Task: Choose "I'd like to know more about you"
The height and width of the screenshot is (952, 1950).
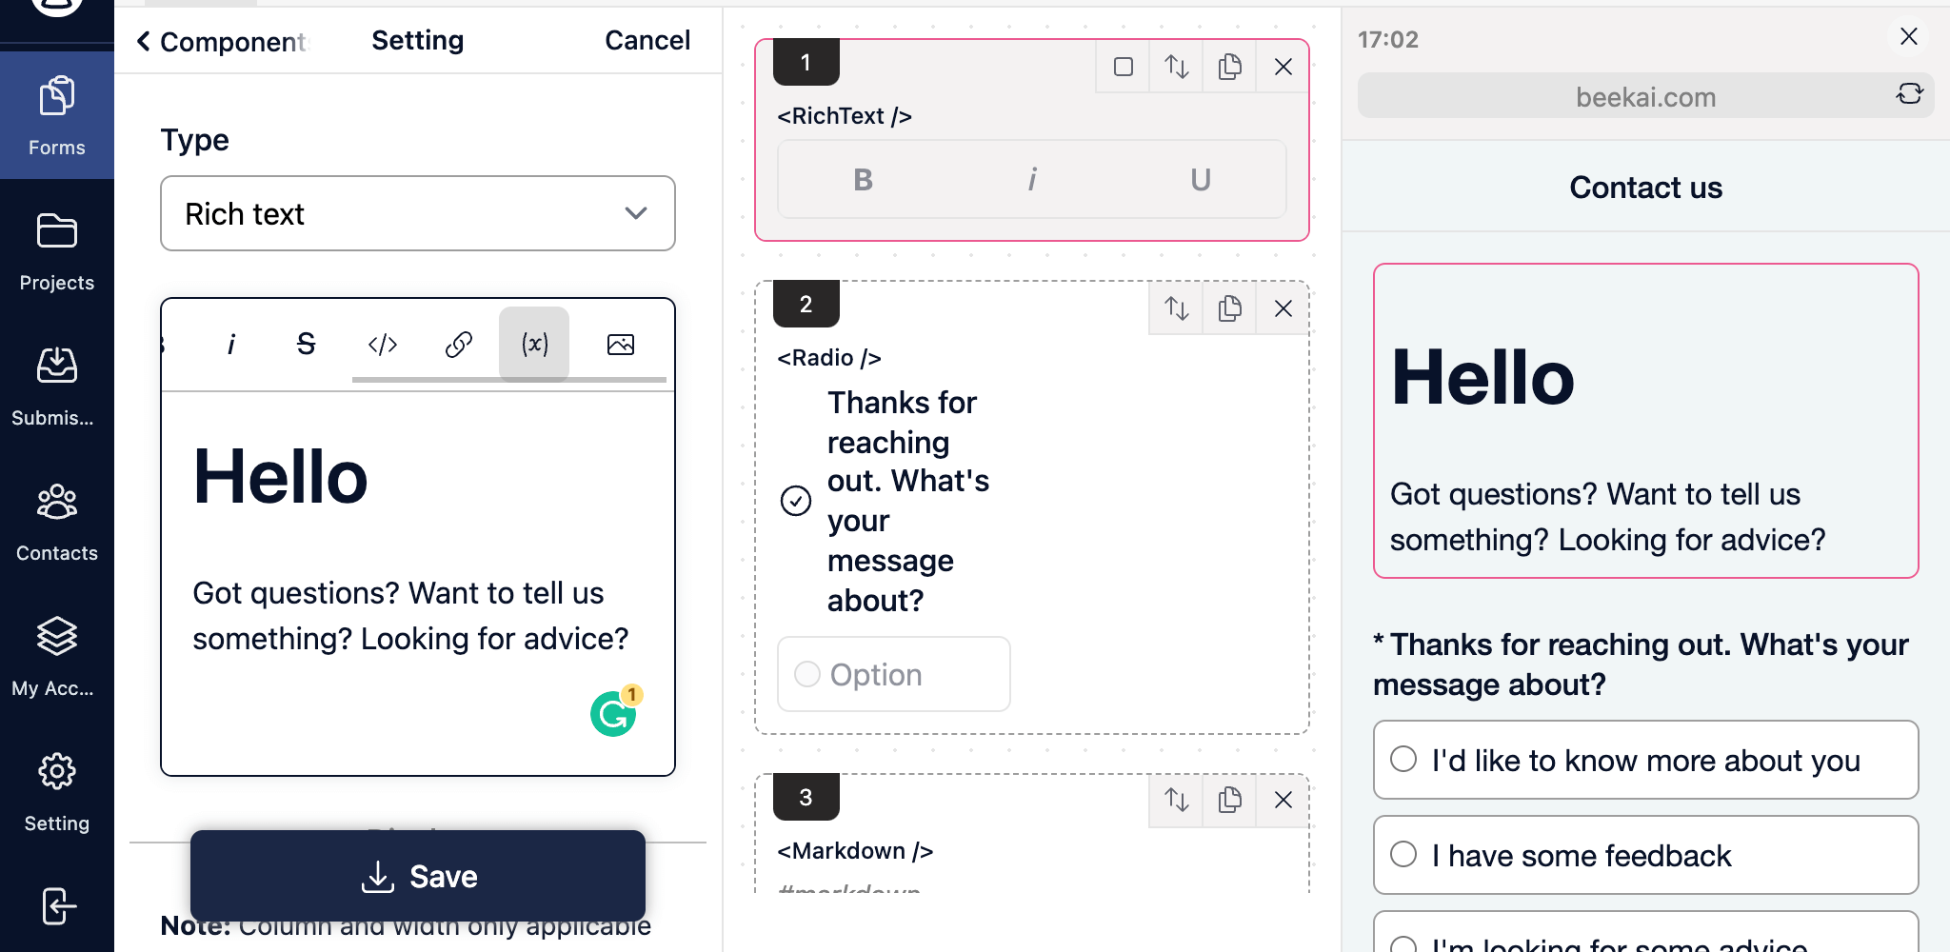Action: point(1646,760)
